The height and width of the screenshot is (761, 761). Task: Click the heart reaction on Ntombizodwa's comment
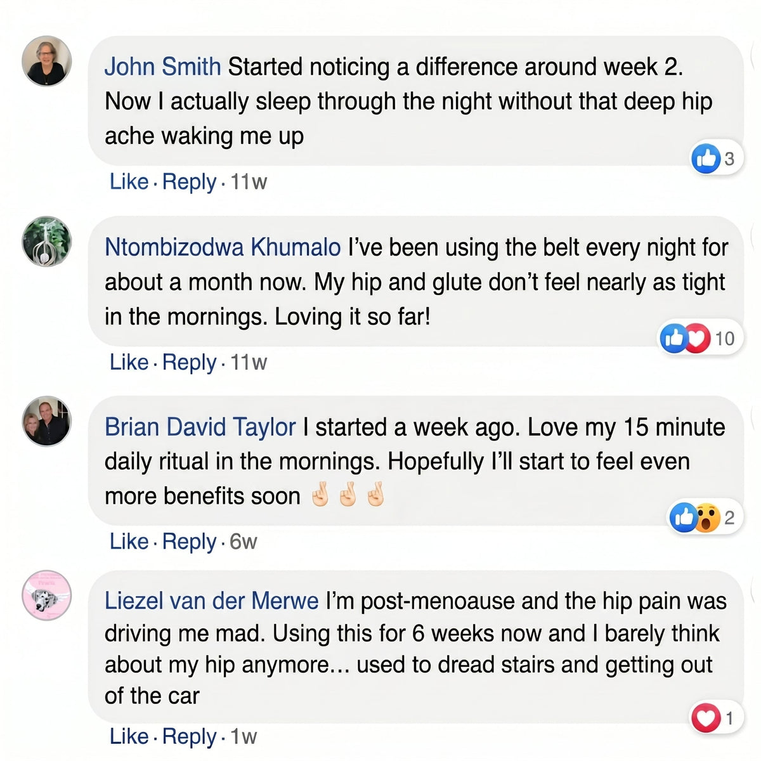click(697, 338)
